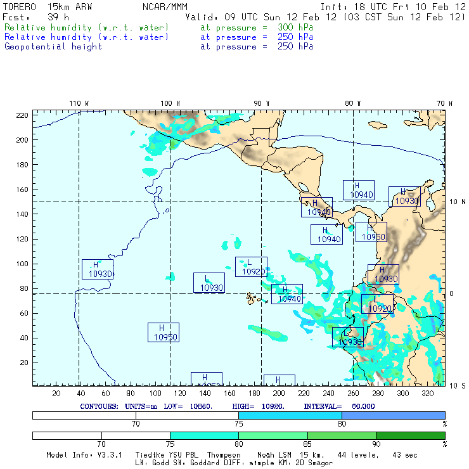Select the 'LOW= 10860.' contour value
The width and height of the screenshot is (469, 469).
pos(188,406)
